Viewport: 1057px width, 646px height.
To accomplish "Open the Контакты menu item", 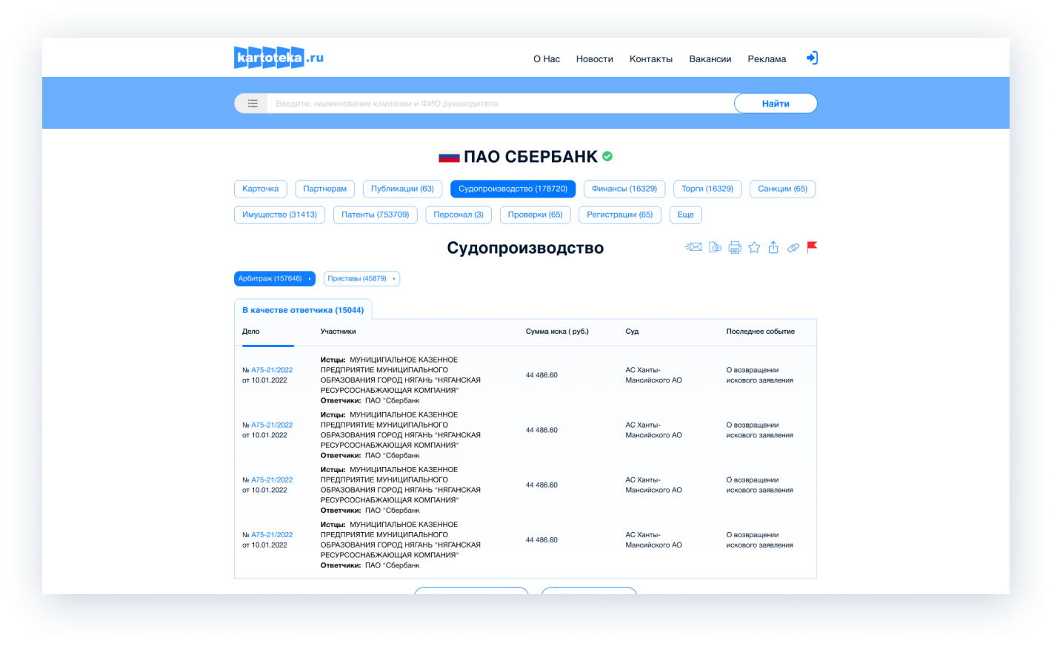I will 651,59.
